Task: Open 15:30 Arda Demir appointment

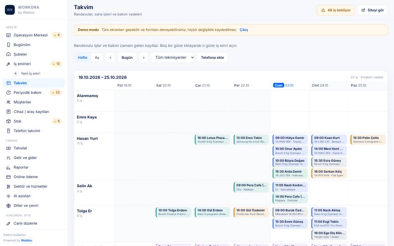Action: tap(290, 173)
